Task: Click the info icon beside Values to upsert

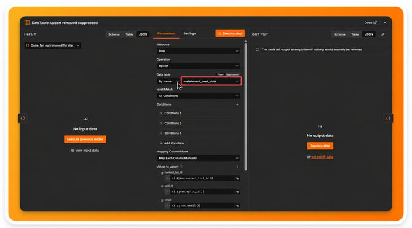Action: click(181, 167)
